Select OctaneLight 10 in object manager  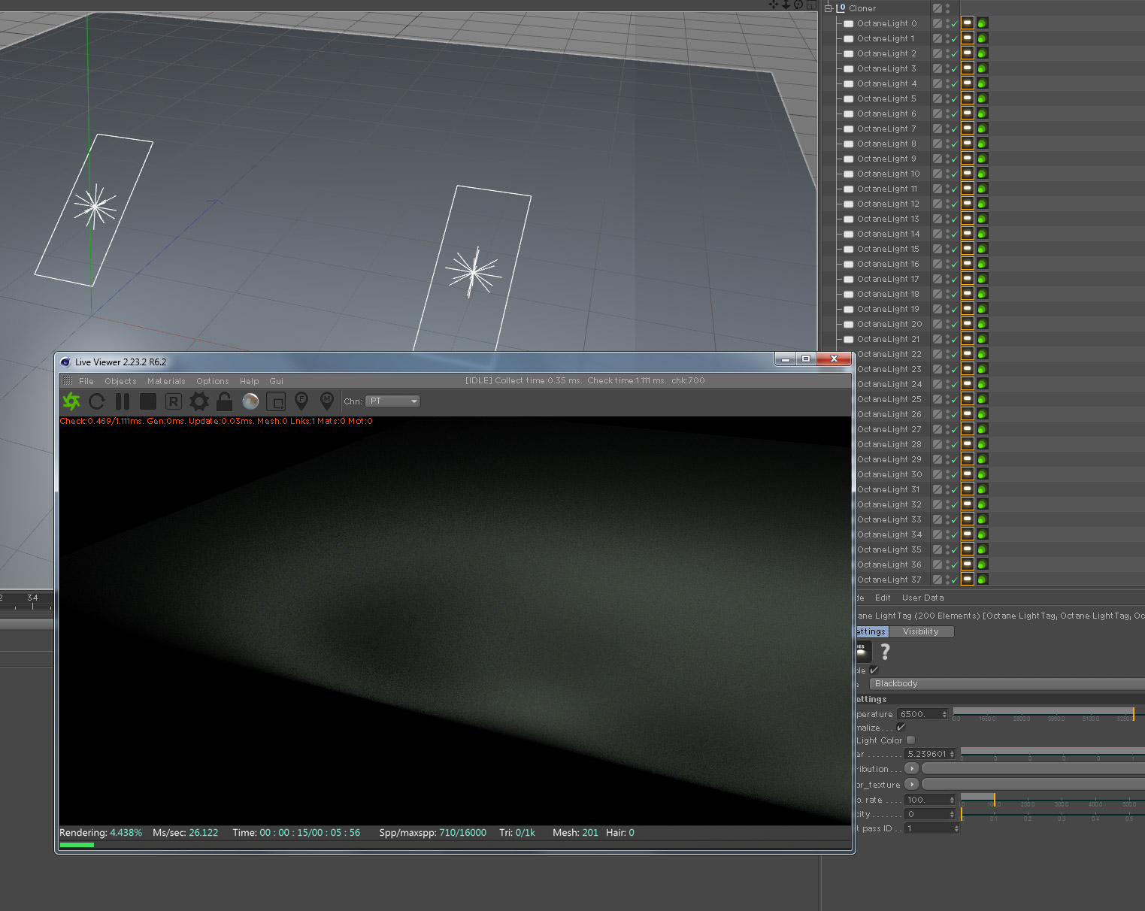888,174
